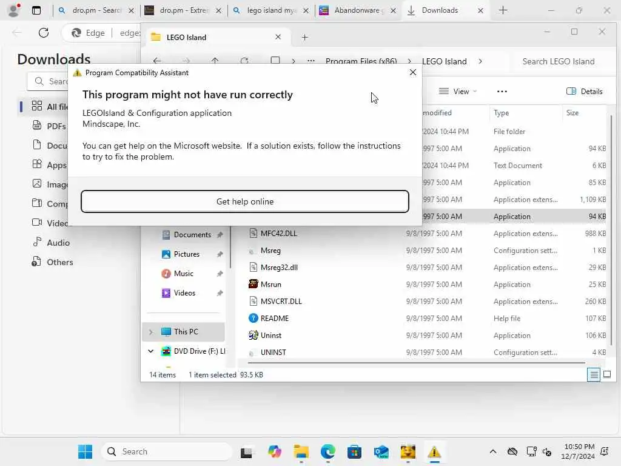Open Task View from the taskbar

tap(246, 451)
